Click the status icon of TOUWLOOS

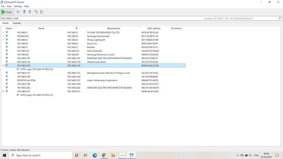click(7, 36)
